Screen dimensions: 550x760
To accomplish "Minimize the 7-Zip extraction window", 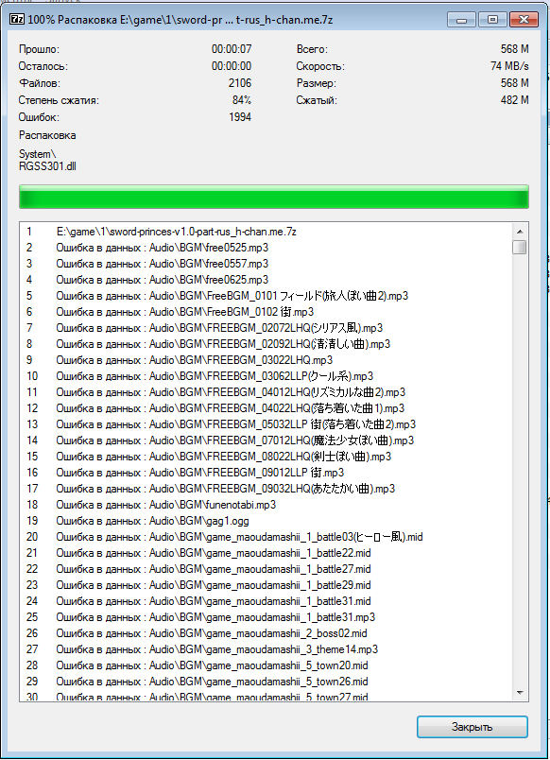I will pyautogui.click(x=462, y=20).
